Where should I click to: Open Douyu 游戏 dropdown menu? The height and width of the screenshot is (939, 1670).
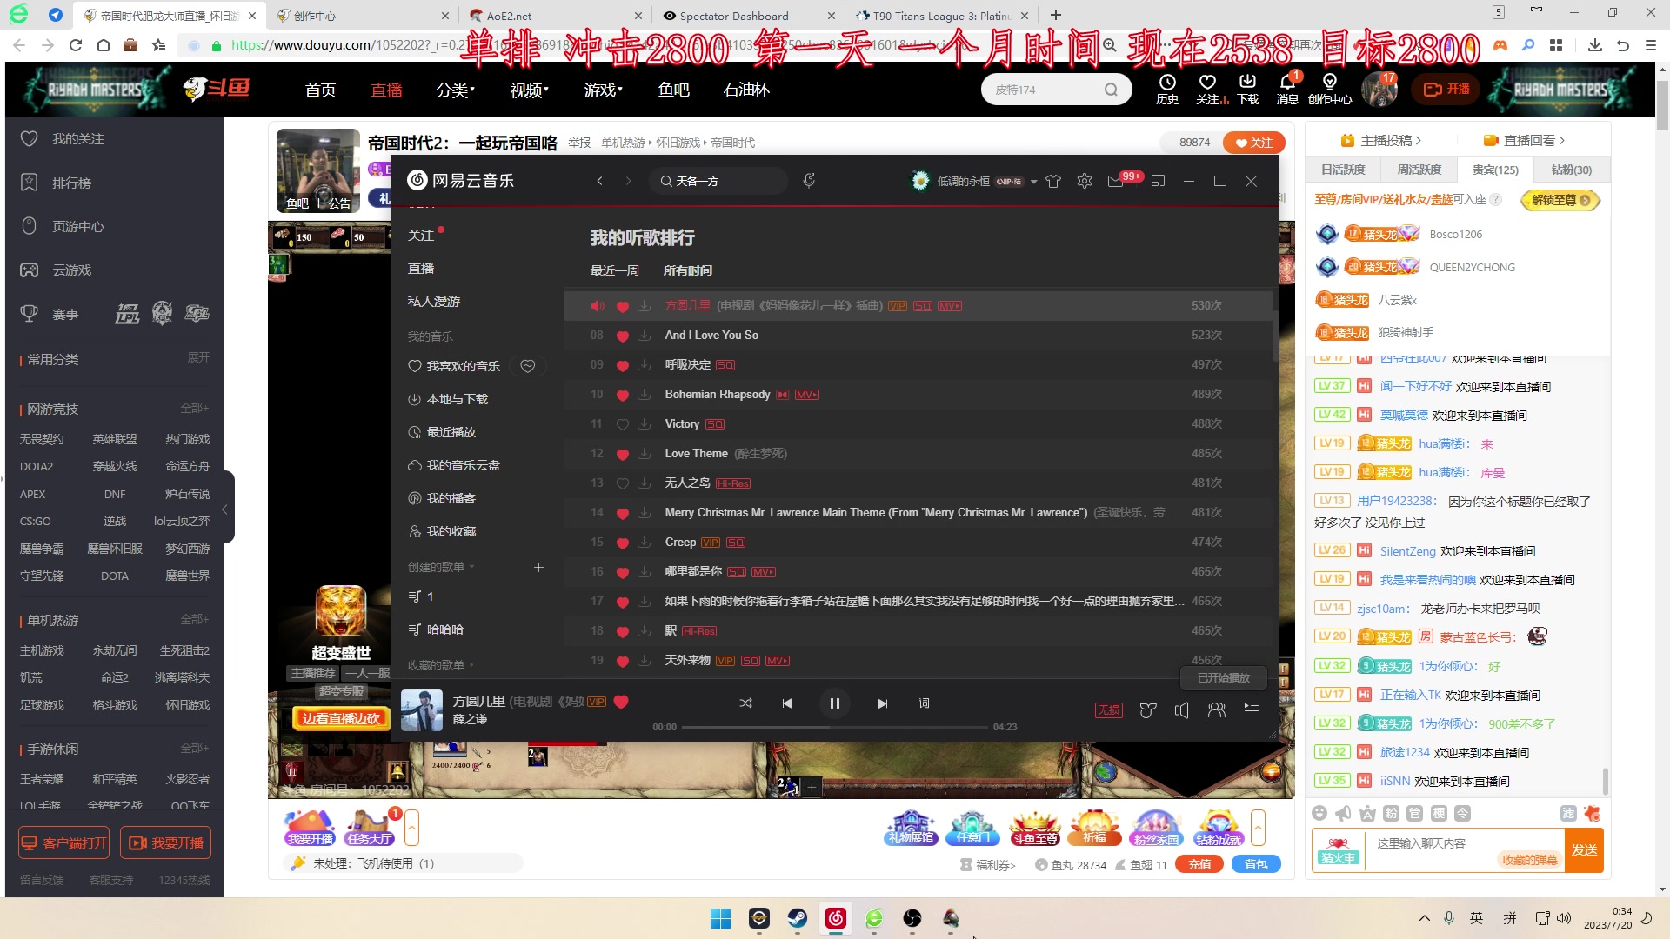click(x=603, y=90)
